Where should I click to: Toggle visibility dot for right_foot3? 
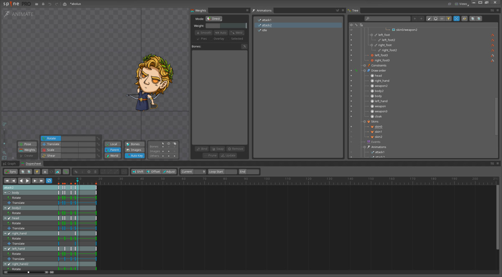[351, 61]
